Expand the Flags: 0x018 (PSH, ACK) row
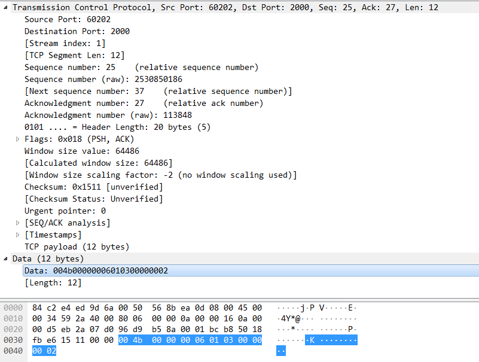The height and width of the screenshot is (362, 479). pos(18,139)
